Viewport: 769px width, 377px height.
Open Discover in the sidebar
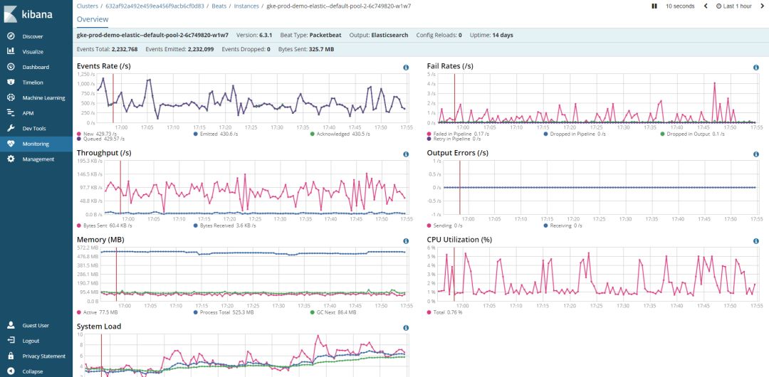(32, 36)
